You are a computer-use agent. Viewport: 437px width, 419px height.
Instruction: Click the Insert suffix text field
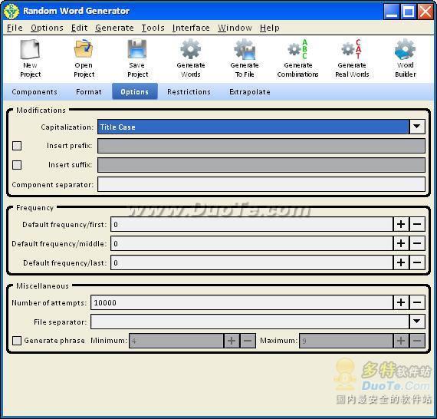261,164
